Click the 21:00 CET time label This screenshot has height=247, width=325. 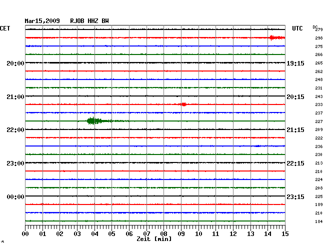click(15, 97)
